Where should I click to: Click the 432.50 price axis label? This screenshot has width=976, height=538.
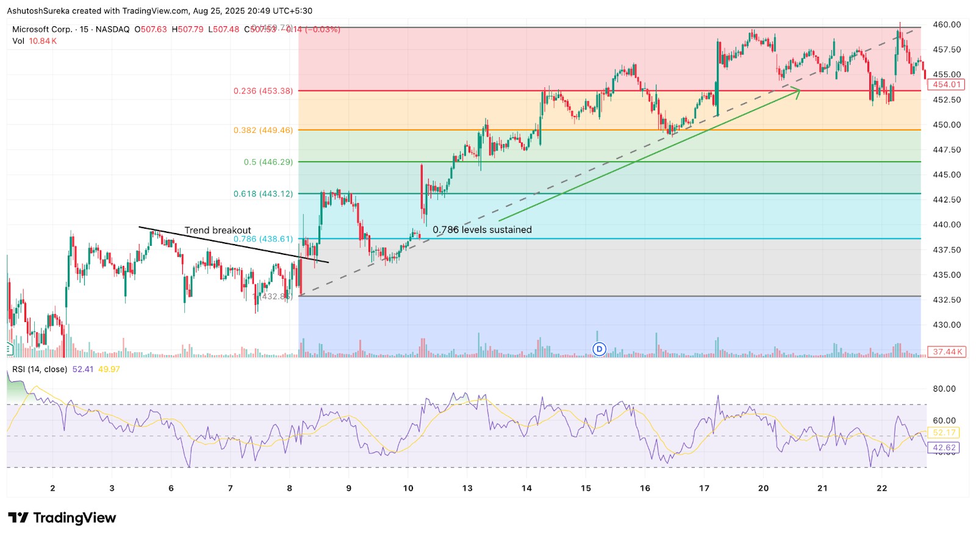click(947, 300)
